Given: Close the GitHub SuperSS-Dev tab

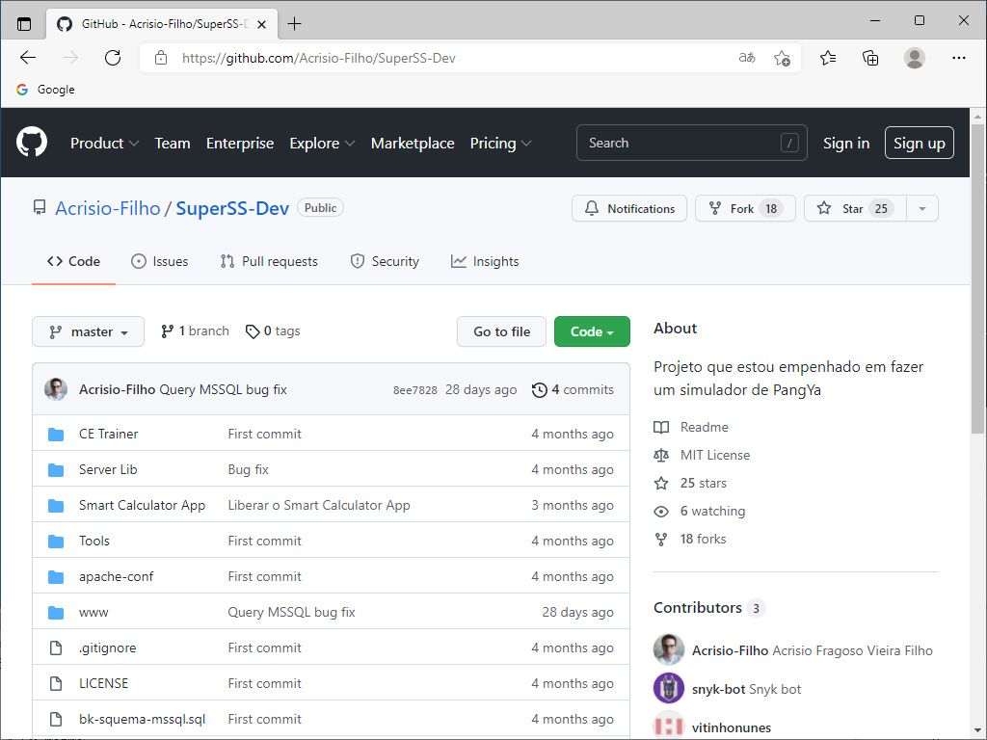Looking at the screenshot, I should tap(262, 24).
